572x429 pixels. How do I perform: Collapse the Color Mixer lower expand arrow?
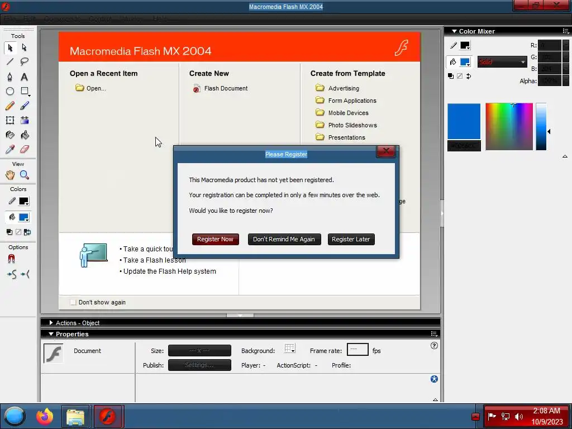(x=565, y=156)
